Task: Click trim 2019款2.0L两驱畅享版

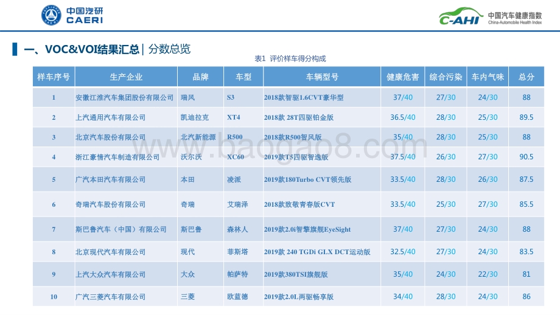Action: tap(299, 297)
